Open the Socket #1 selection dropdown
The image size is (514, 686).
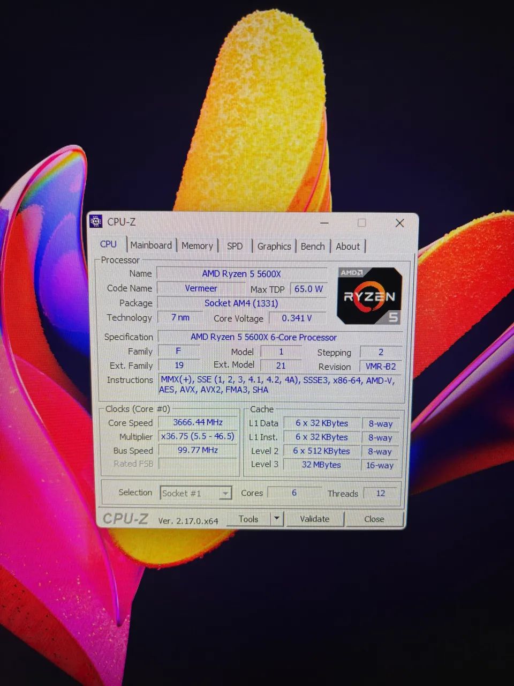195,493
